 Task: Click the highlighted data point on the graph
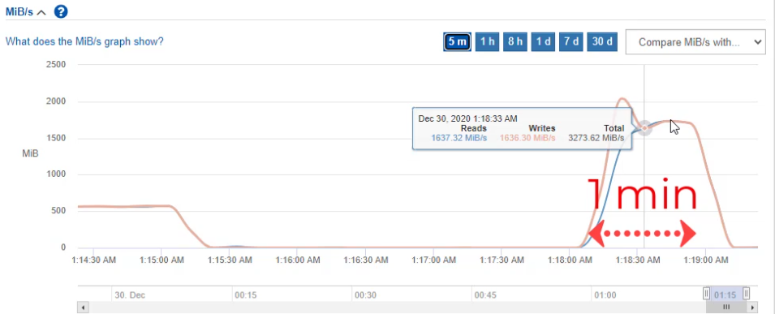coord(644,128)
